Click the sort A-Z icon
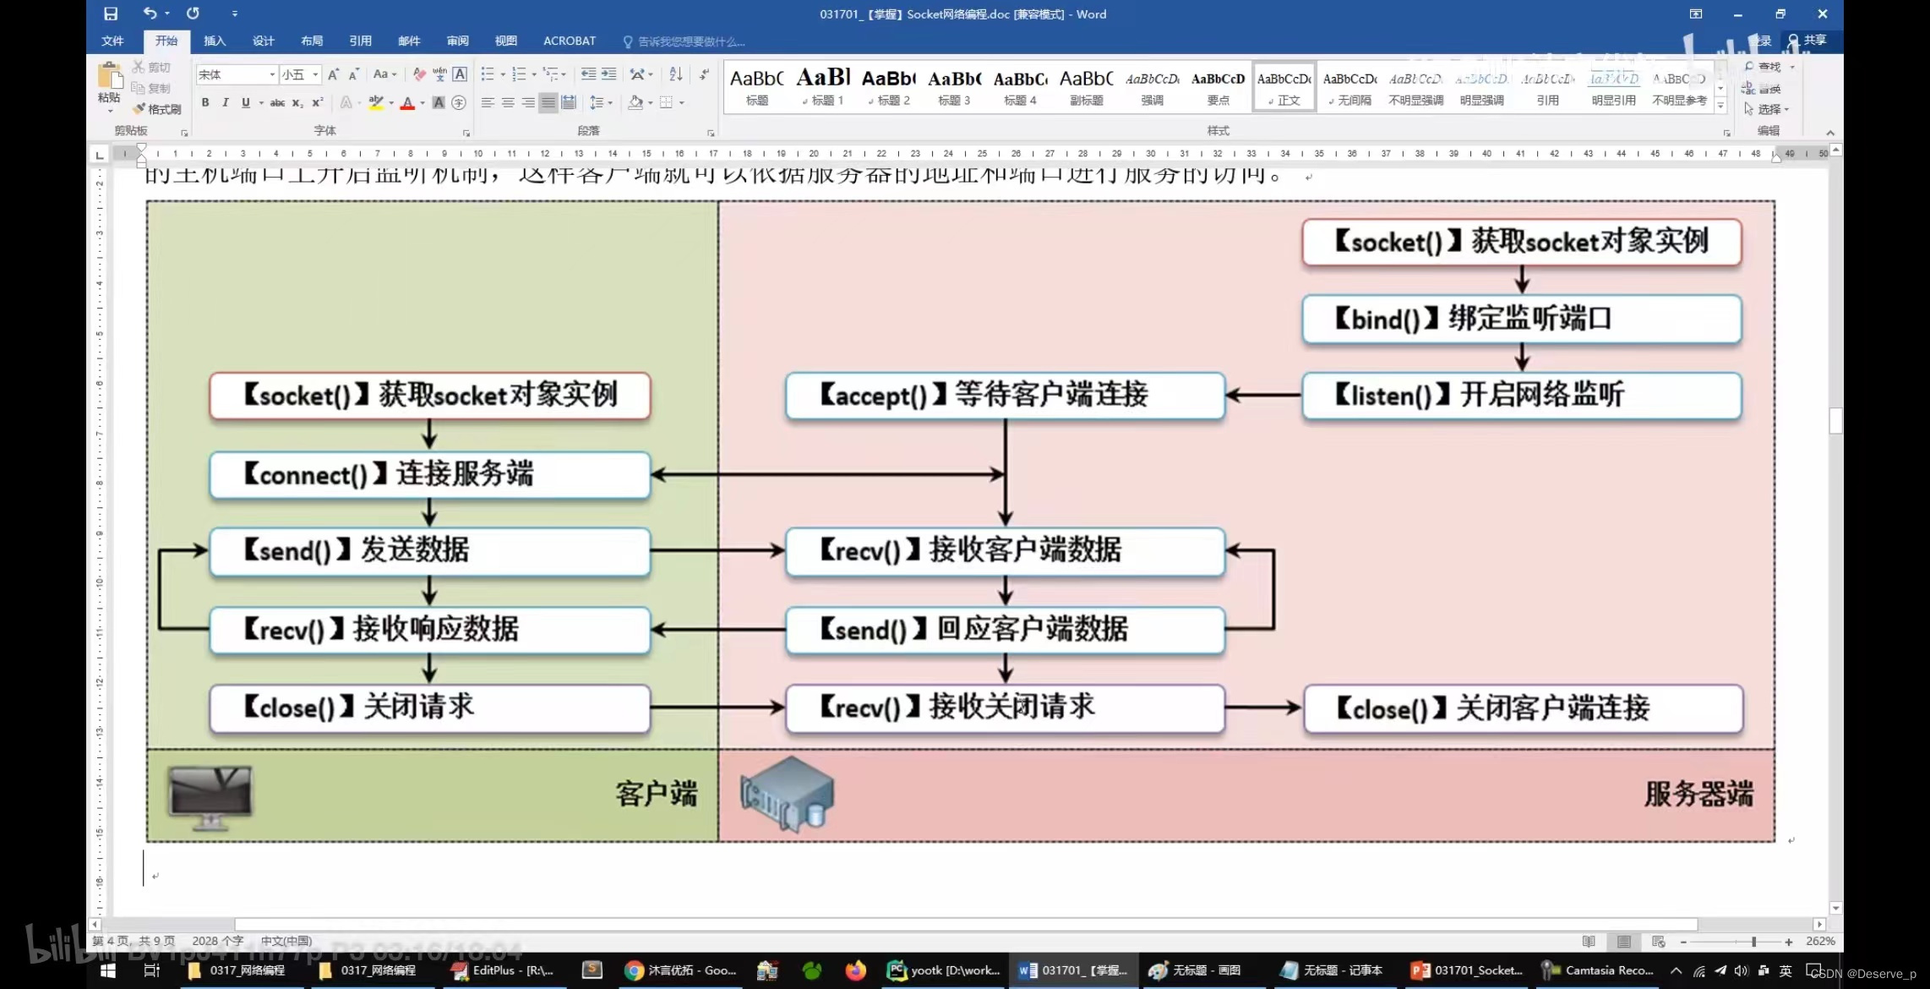Image resolution: width=1930 pixels, height=989 pixels. coord(675,74)
